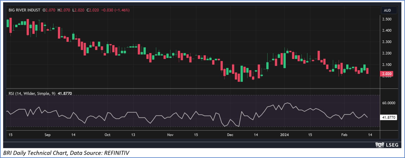
Task: Click the LSEG logo
Action: click(x=386, y=145)
